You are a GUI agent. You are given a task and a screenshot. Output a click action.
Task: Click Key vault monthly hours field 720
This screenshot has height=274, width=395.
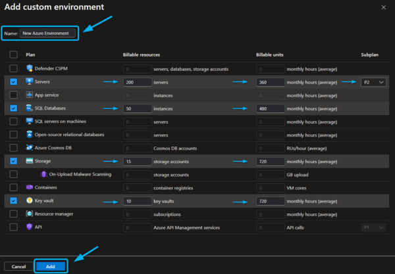[x=271, y=201]
